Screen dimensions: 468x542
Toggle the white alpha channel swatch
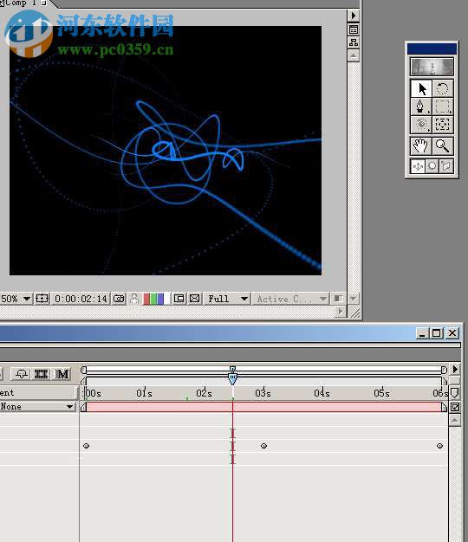tap(167, 299)
